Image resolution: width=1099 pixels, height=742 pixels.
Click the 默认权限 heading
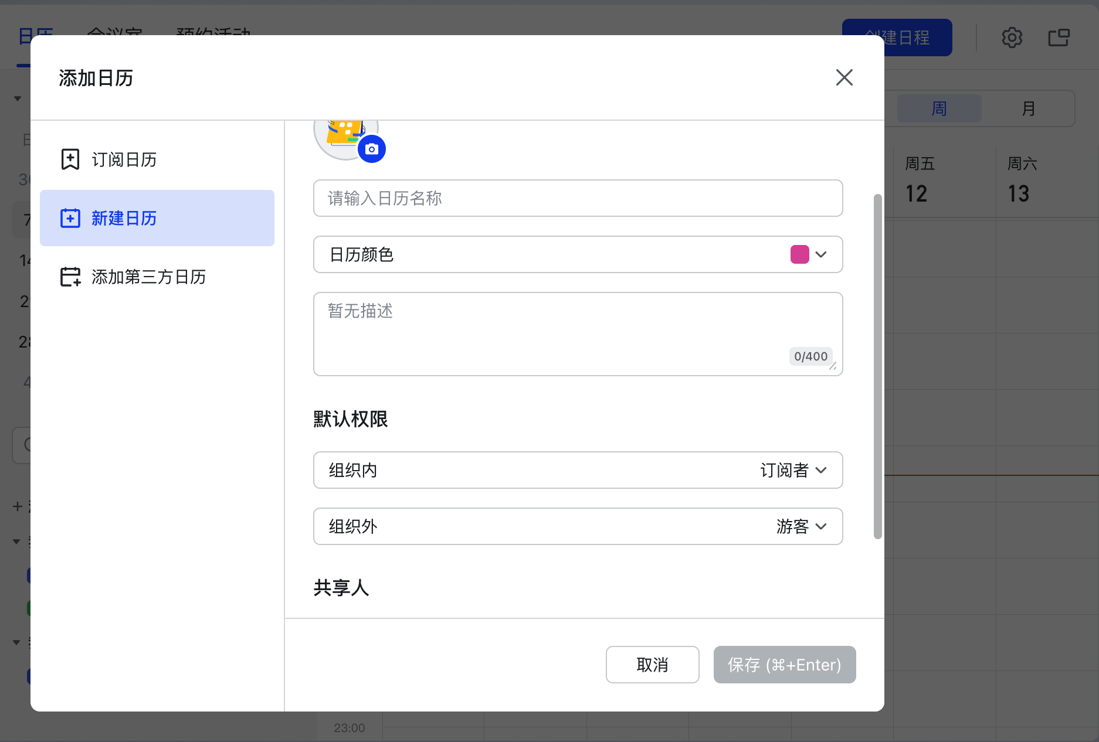coord(351,419)
